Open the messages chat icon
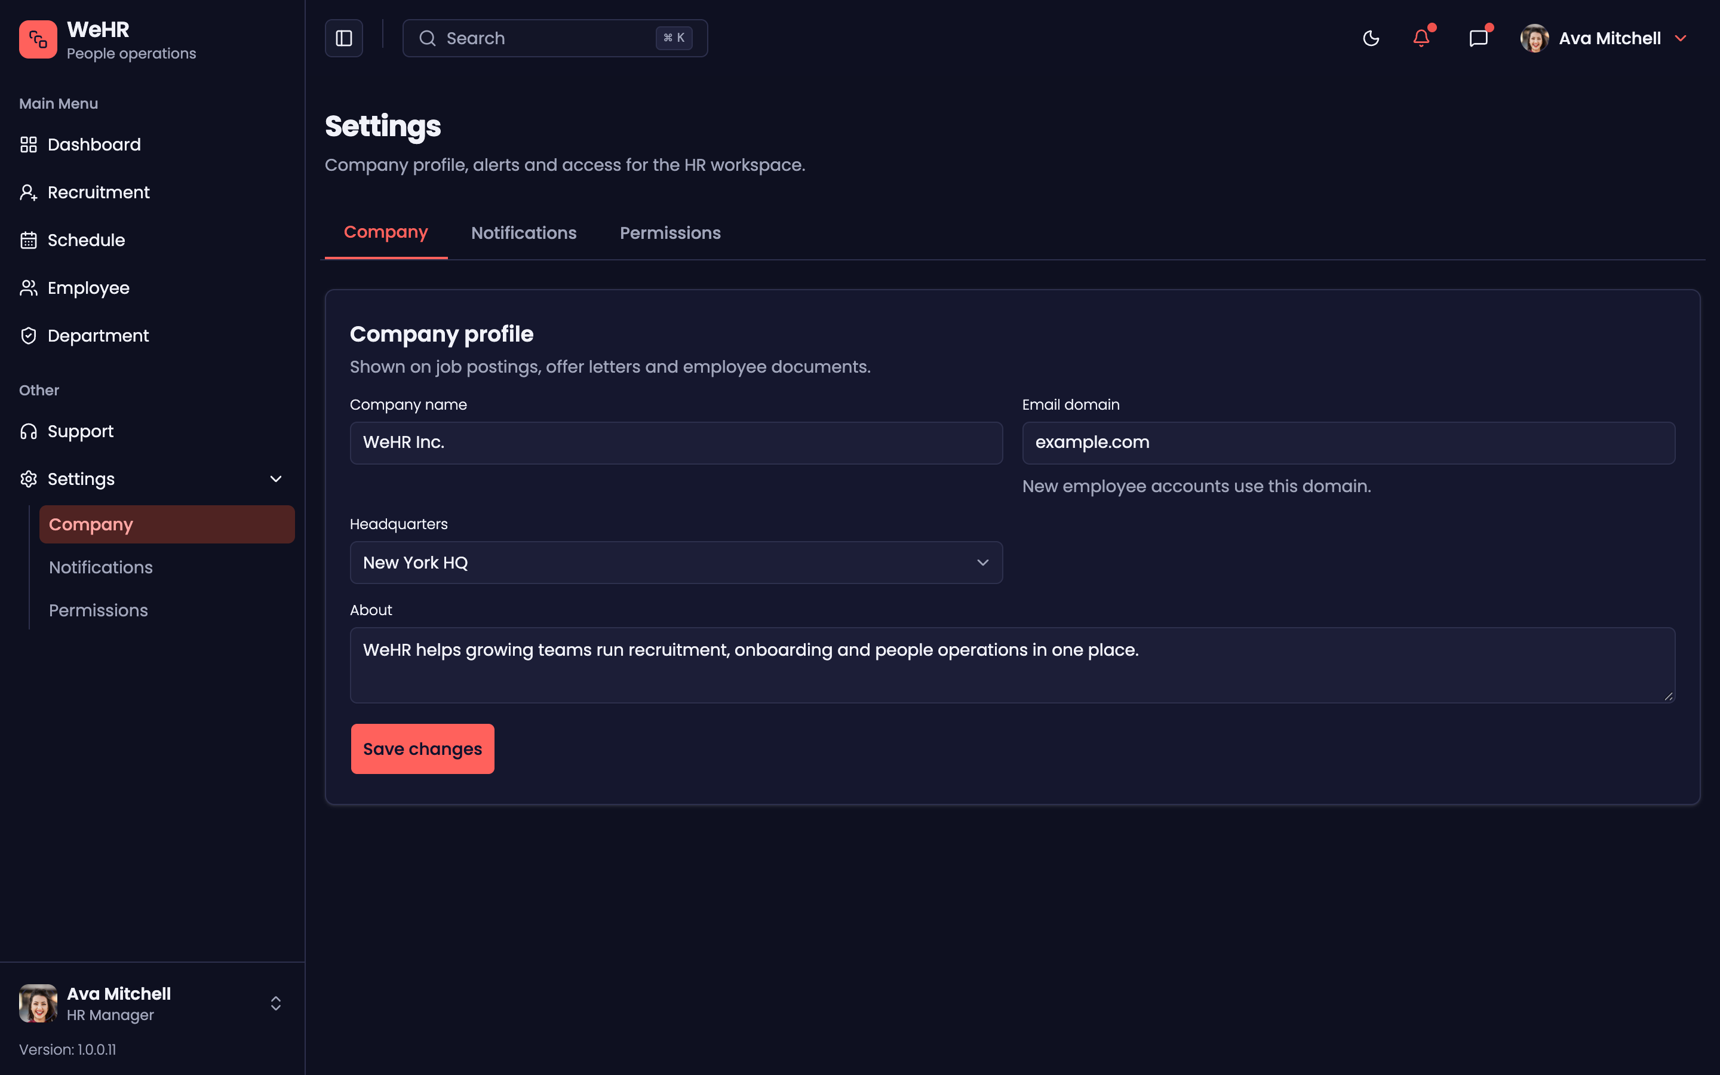1720x1075 pixels. (x=1478, y=38)
